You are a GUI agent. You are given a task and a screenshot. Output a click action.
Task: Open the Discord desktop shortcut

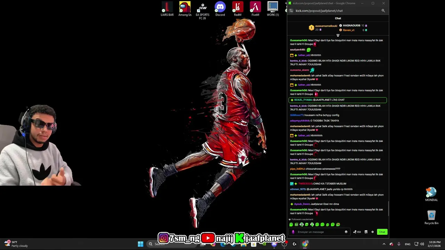click(220, 9)
